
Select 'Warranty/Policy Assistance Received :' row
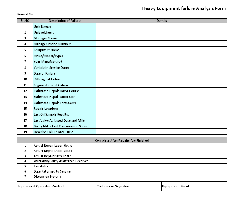click(x=122, y=161)
